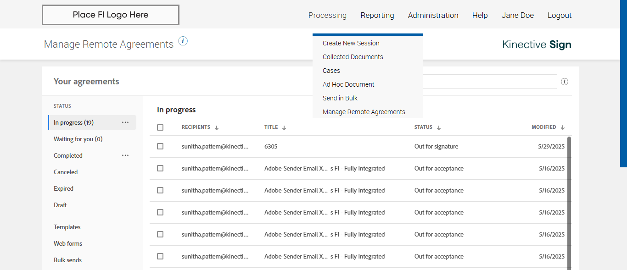Viewport: 627px width, 270px height.
Task: Choose Create New Session from Processing menu
Action: (351, 43)
